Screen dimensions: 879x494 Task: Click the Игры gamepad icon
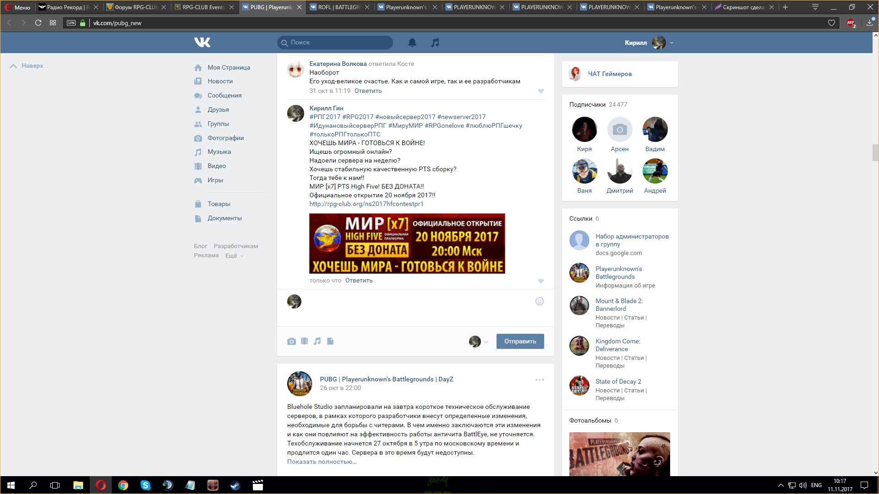(198, 180)
